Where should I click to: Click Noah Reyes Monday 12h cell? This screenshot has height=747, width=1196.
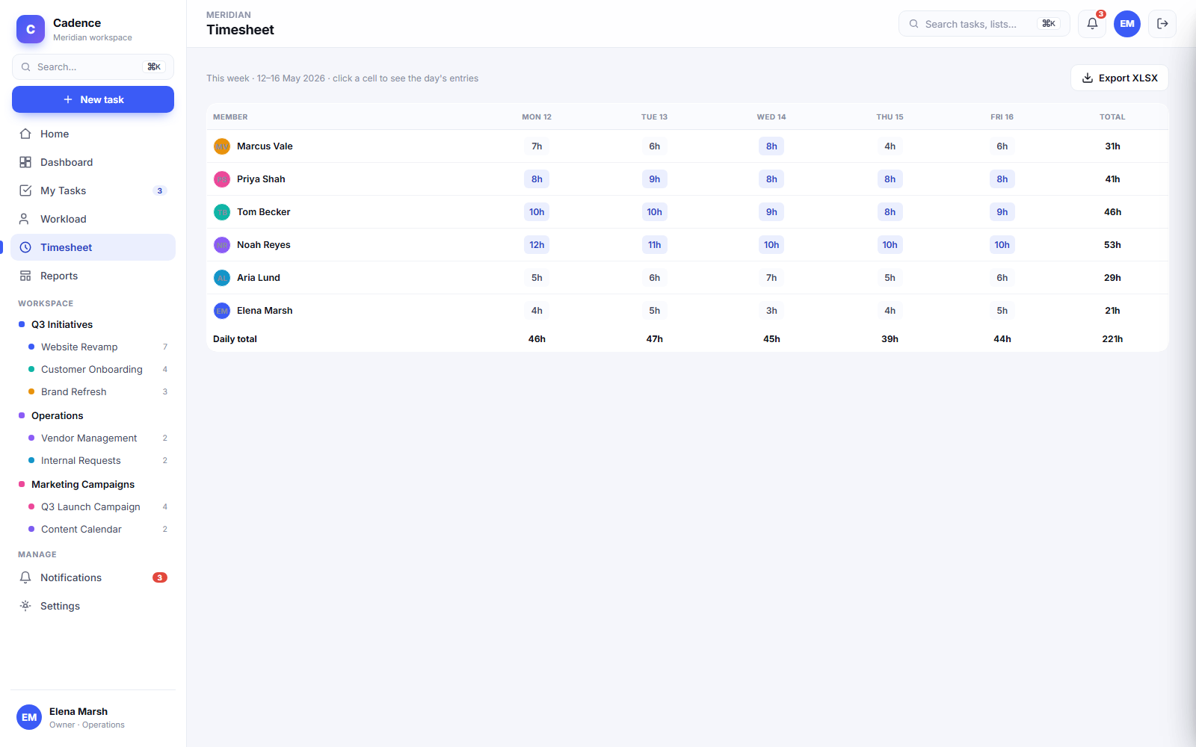point(537,245)
